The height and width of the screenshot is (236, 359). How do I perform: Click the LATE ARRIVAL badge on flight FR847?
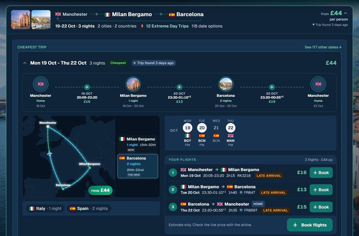[x=273, y=193]
